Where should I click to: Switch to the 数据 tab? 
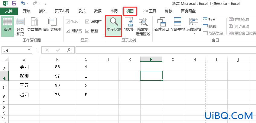[x=98, y=11]
